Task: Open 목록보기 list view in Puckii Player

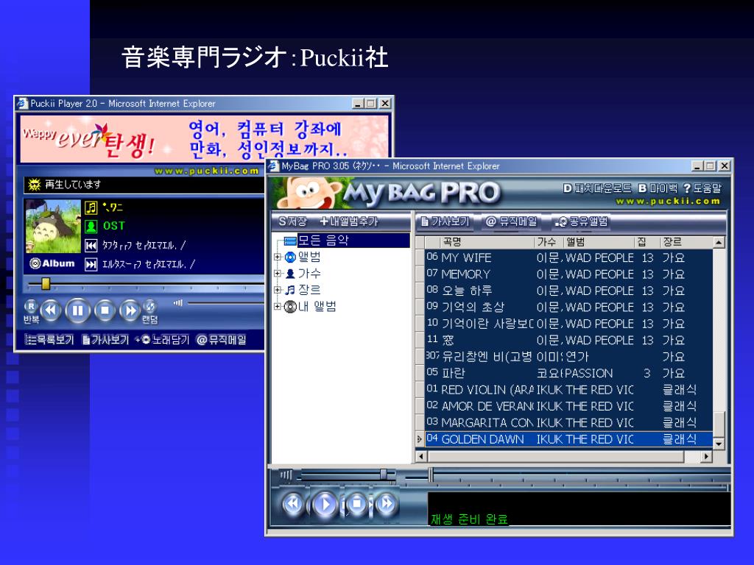Action: click(x=49, y=340)
